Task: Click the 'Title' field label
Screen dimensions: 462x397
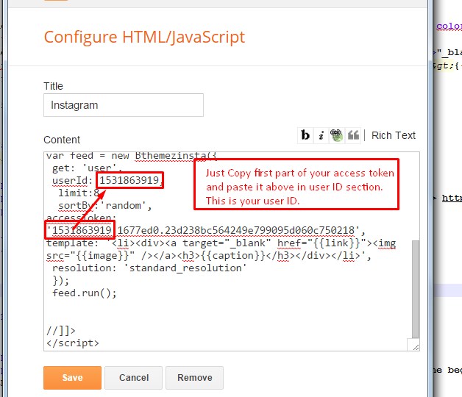Action: pos(53,86)
